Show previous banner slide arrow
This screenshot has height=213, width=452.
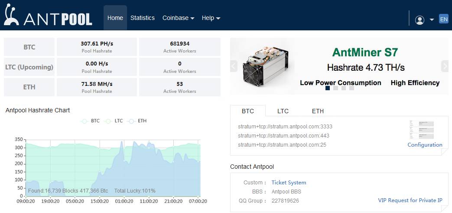pyautogui.click(x=234, y=66)
